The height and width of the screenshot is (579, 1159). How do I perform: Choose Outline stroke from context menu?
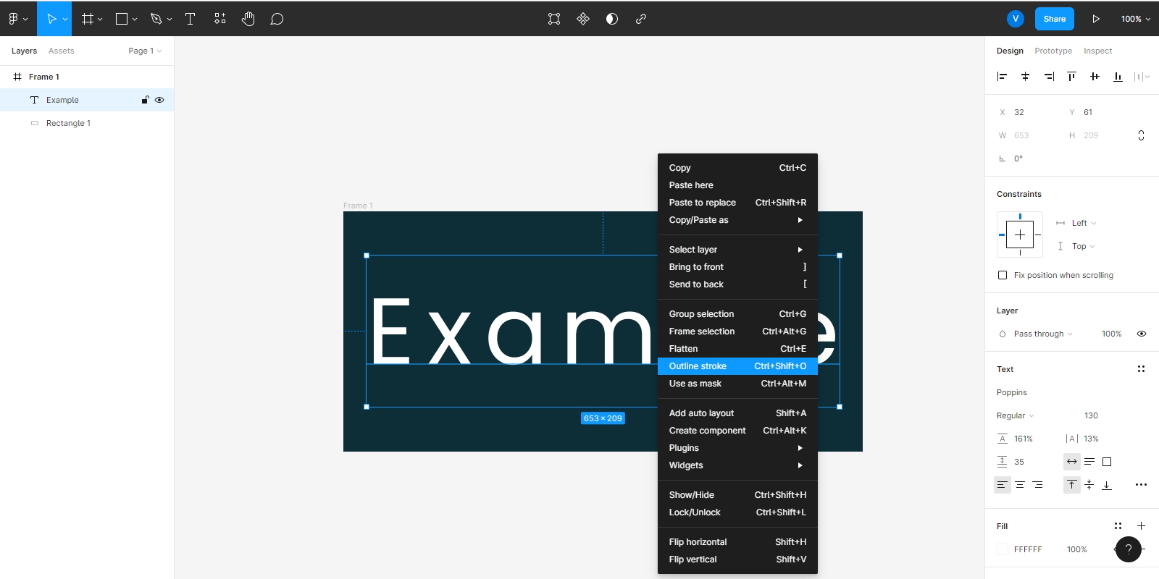[x=737, y=366]
